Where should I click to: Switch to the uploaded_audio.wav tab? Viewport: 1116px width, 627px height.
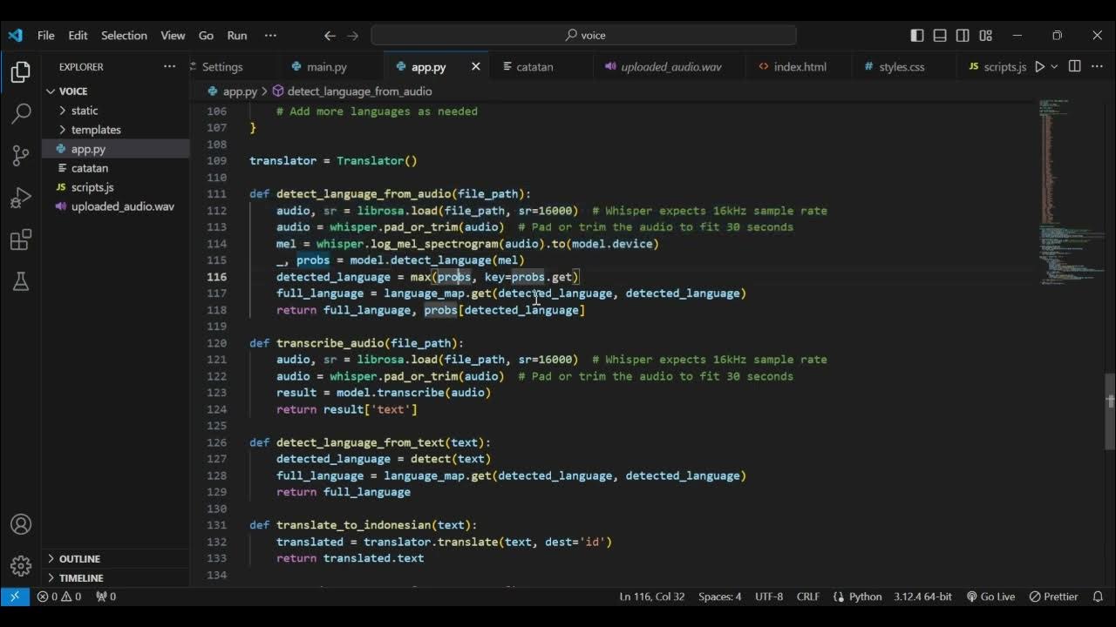tap(670, 67)
